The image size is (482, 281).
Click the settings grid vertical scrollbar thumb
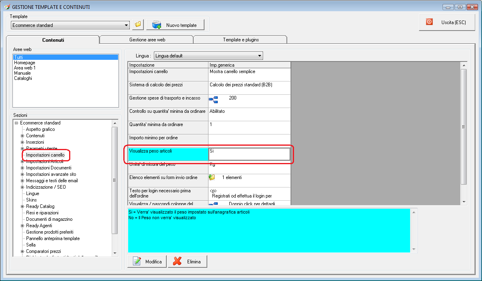click(464, 126)
